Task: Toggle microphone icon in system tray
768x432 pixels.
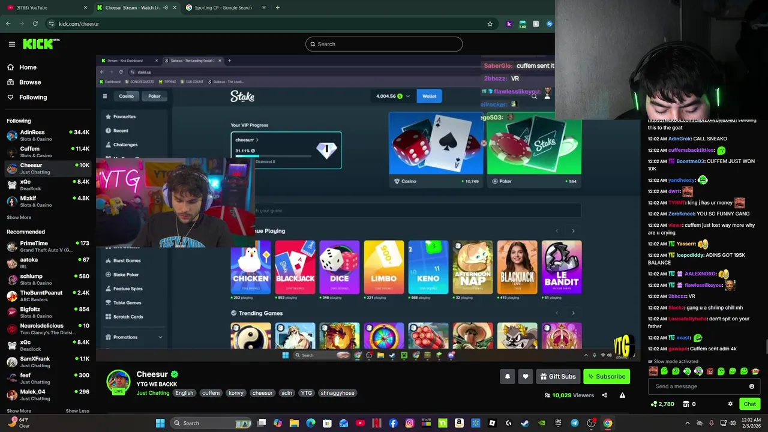Action: pos(711,423)
